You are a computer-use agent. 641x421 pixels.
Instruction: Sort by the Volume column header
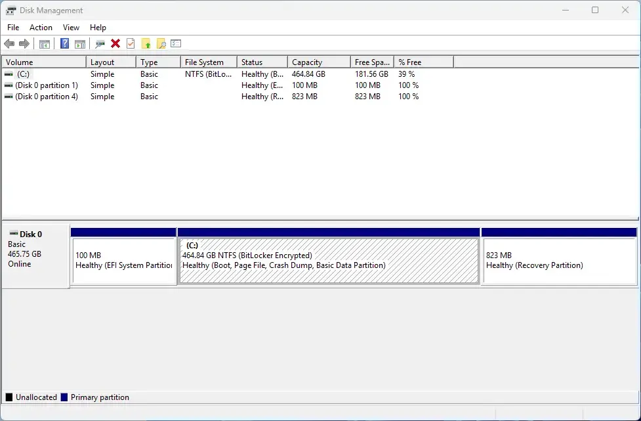coord(44,62)
